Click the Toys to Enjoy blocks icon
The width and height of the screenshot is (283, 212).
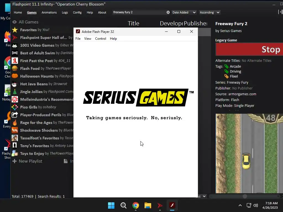point(15,153)
